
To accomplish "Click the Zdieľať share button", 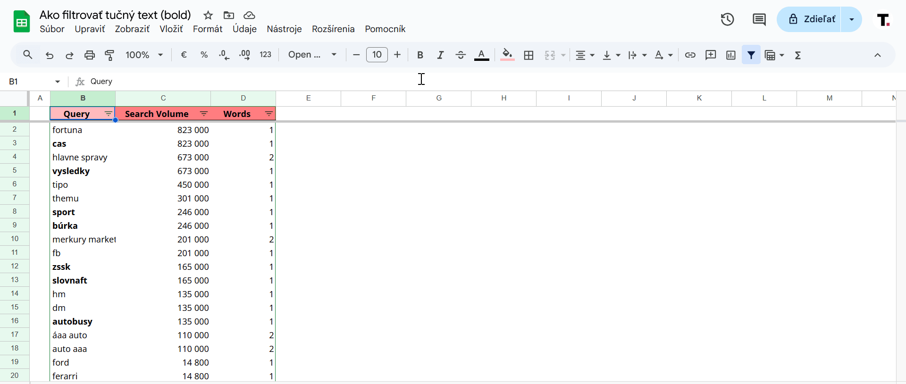I will pyautogui.click(x=810, y=19).
